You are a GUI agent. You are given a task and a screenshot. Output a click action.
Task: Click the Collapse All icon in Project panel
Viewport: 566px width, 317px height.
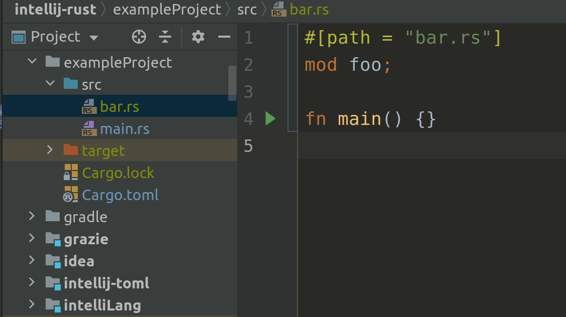pyautogui.click(x=165, y=37)
